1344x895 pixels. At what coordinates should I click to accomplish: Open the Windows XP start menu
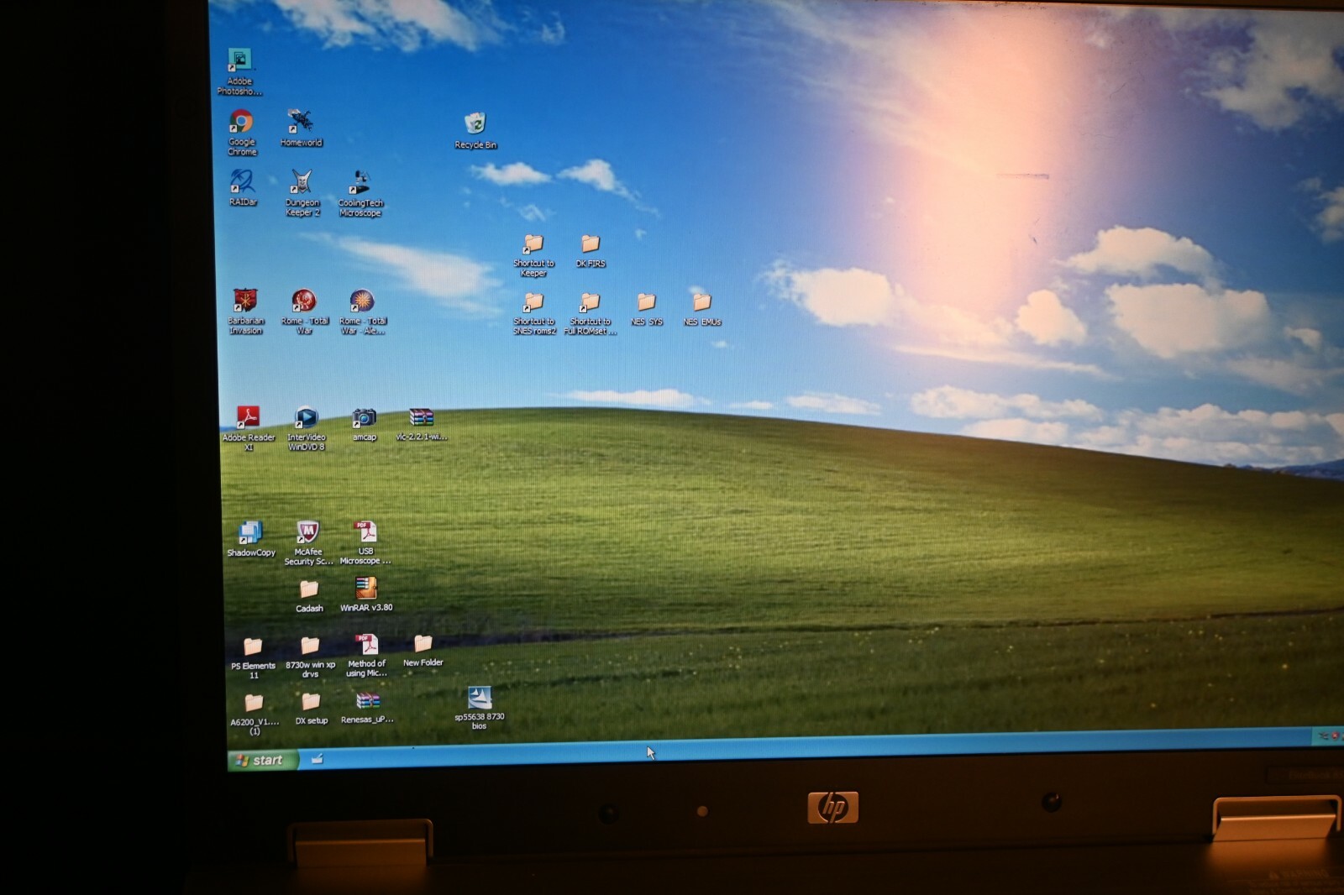(263, 760)
